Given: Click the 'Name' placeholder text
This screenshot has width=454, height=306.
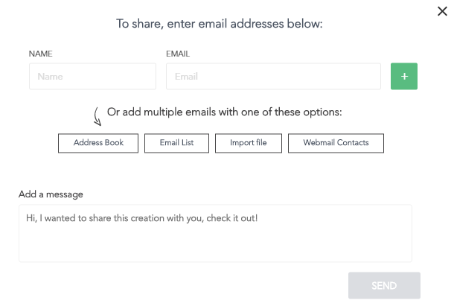Looking at the screenshot, I should (50, 77).
